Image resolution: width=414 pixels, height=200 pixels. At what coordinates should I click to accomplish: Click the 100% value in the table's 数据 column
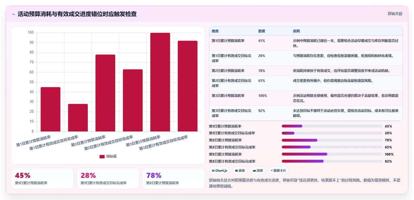[263, 96]
